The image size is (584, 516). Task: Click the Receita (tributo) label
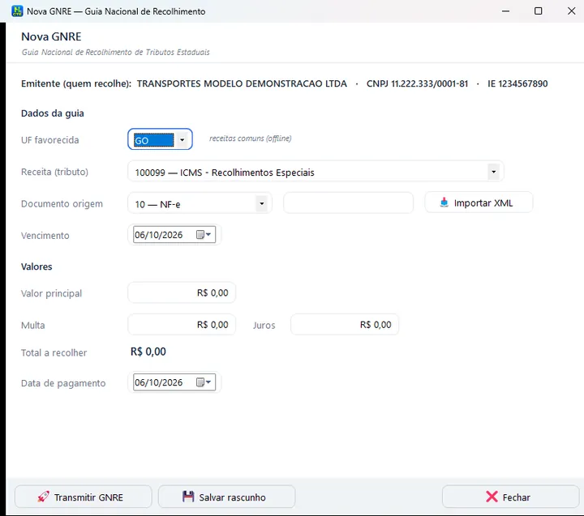pyautogui.click(x=55, y=172)
